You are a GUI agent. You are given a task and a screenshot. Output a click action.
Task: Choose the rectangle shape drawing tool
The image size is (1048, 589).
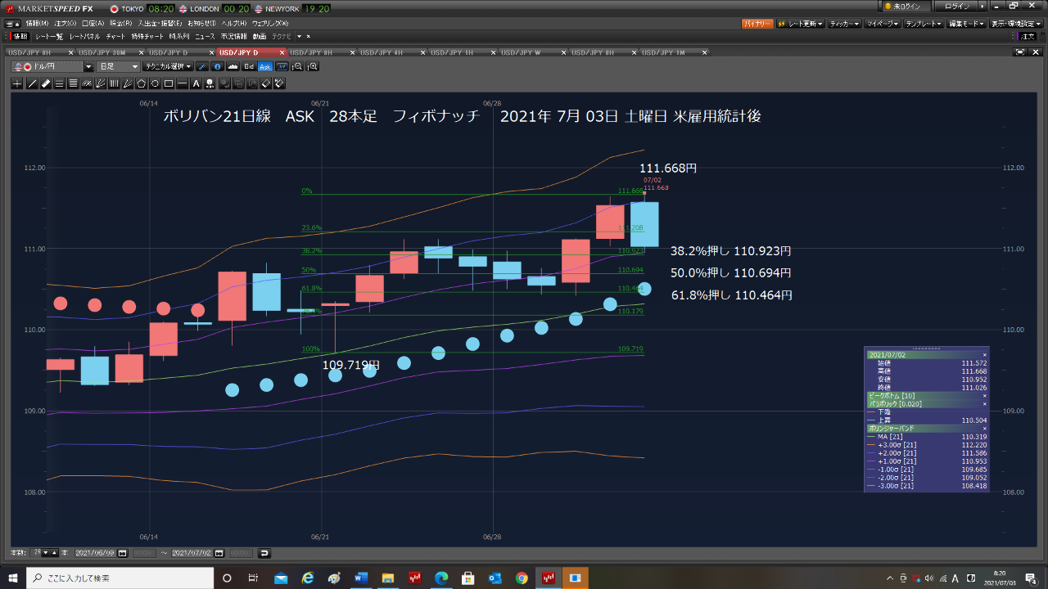(x=169, y=83)
